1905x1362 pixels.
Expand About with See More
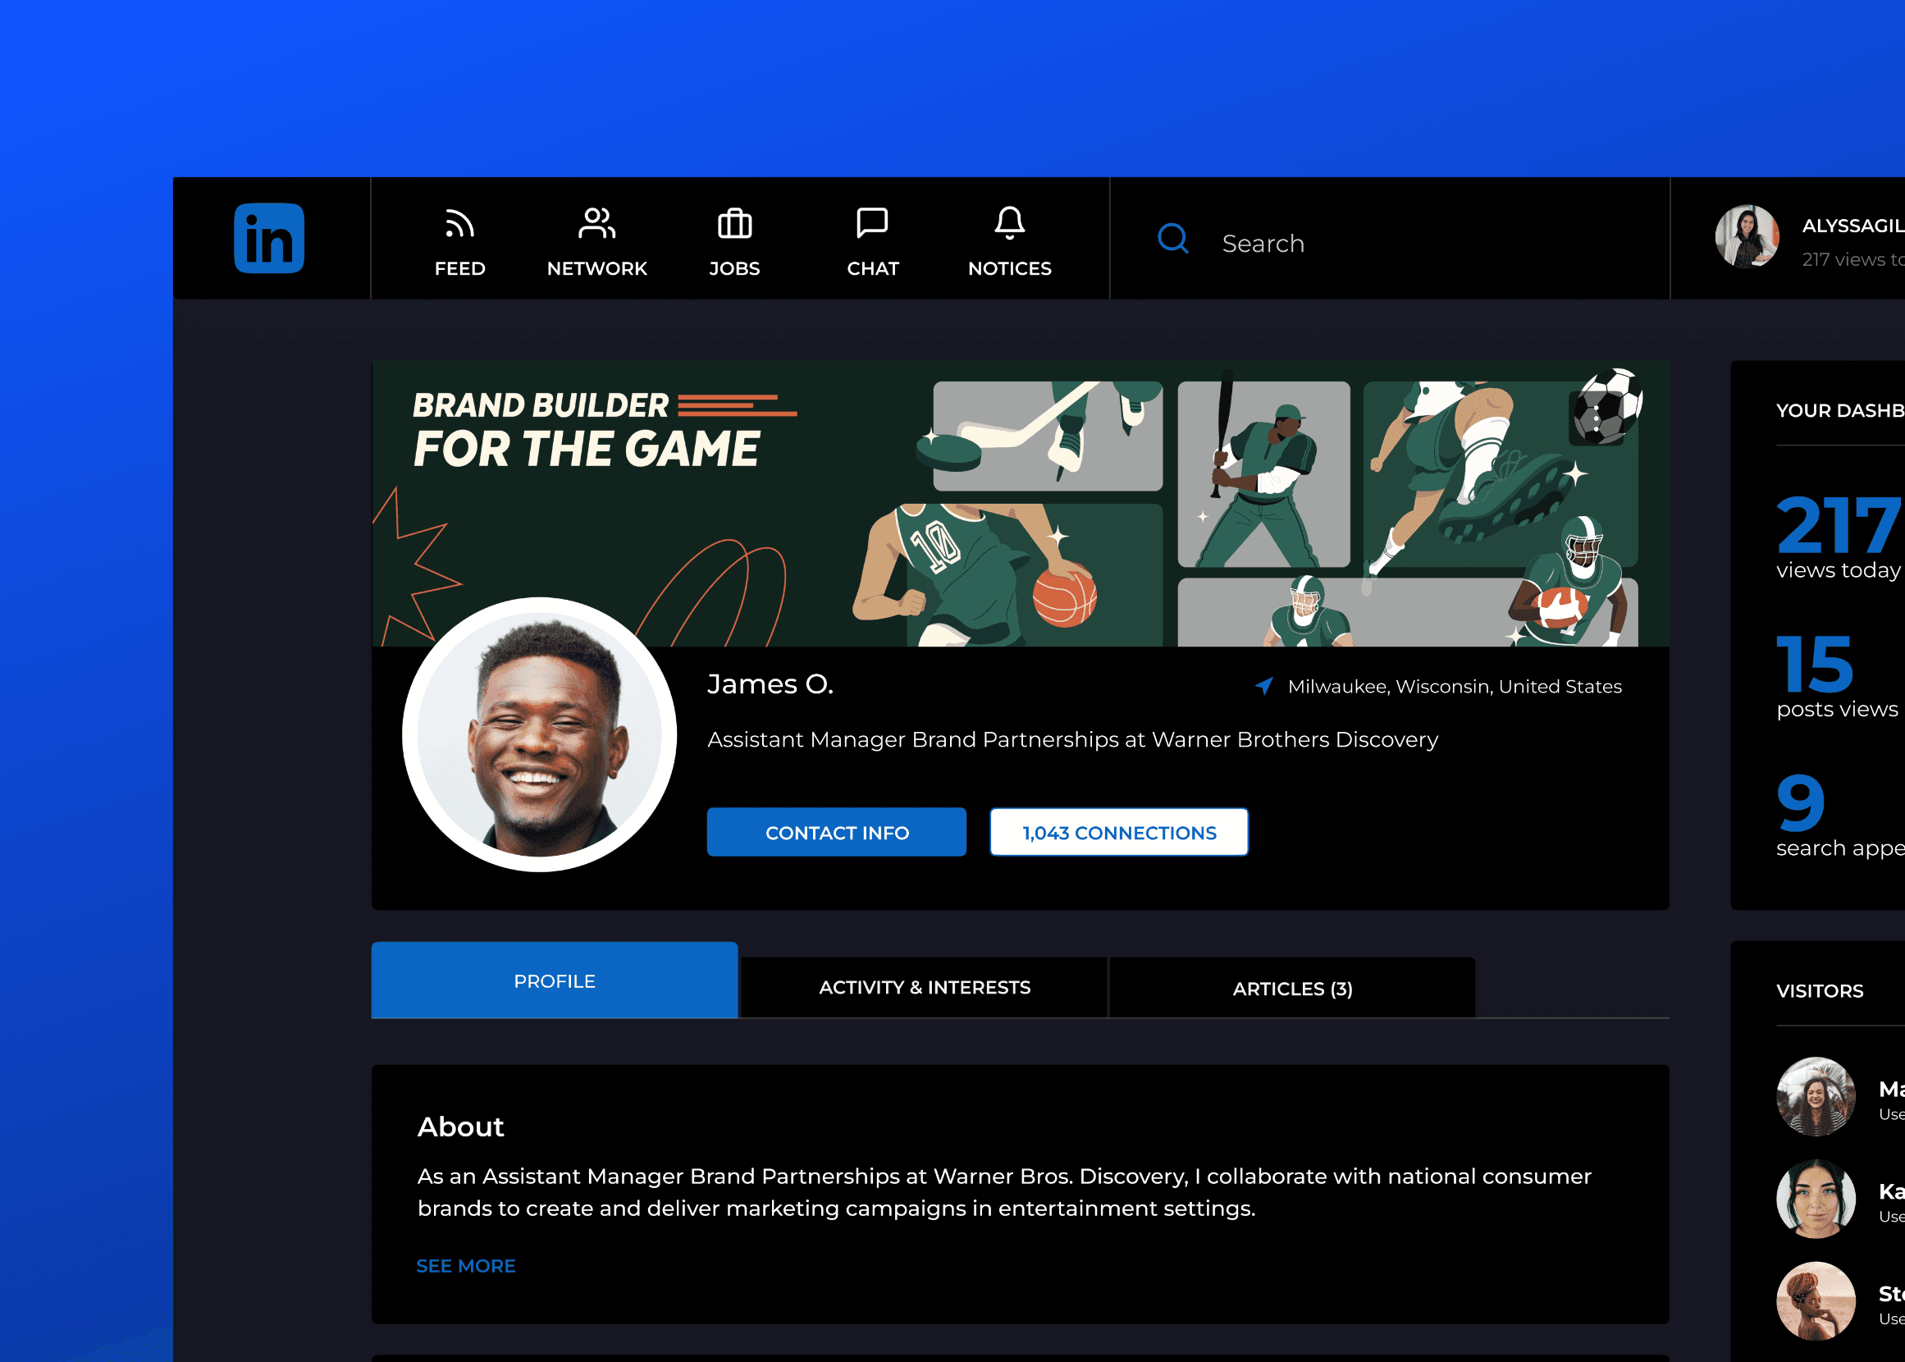pyautogui.click(x=466, y=1265)
